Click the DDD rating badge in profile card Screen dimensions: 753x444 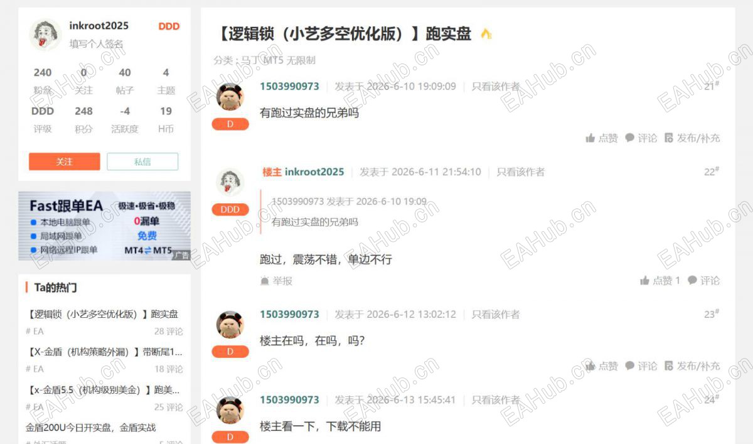click(x=169, y=26)
